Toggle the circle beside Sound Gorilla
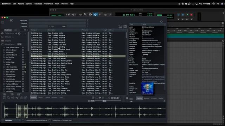 [x=23, y=89]
